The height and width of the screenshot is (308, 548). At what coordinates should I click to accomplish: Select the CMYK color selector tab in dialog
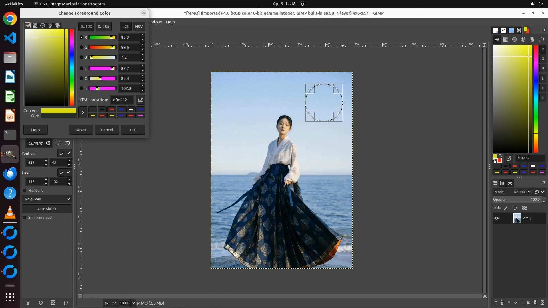tap(35, 25)
